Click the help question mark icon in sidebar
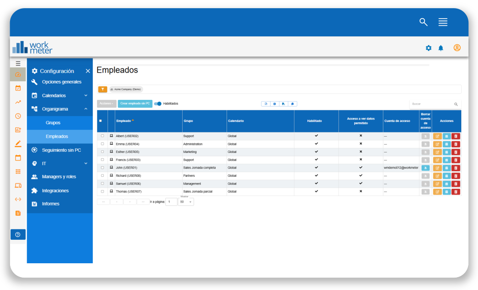This screenshot has width=478, height=290. point(18,235)
